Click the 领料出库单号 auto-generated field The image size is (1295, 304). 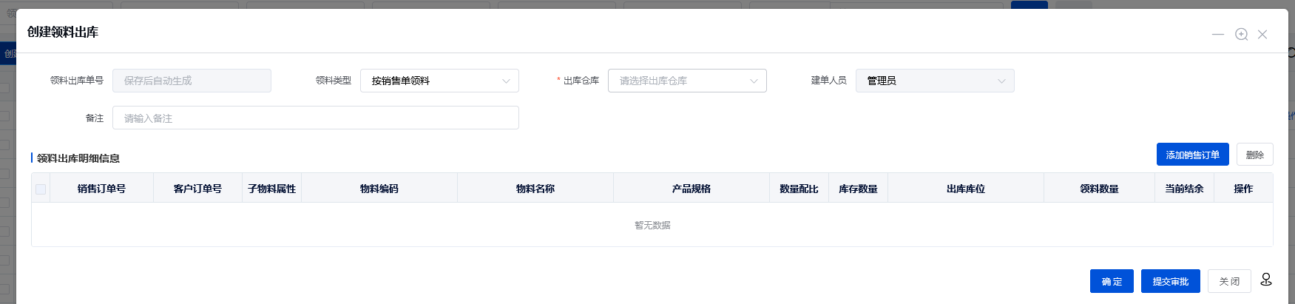click(192, 81)
